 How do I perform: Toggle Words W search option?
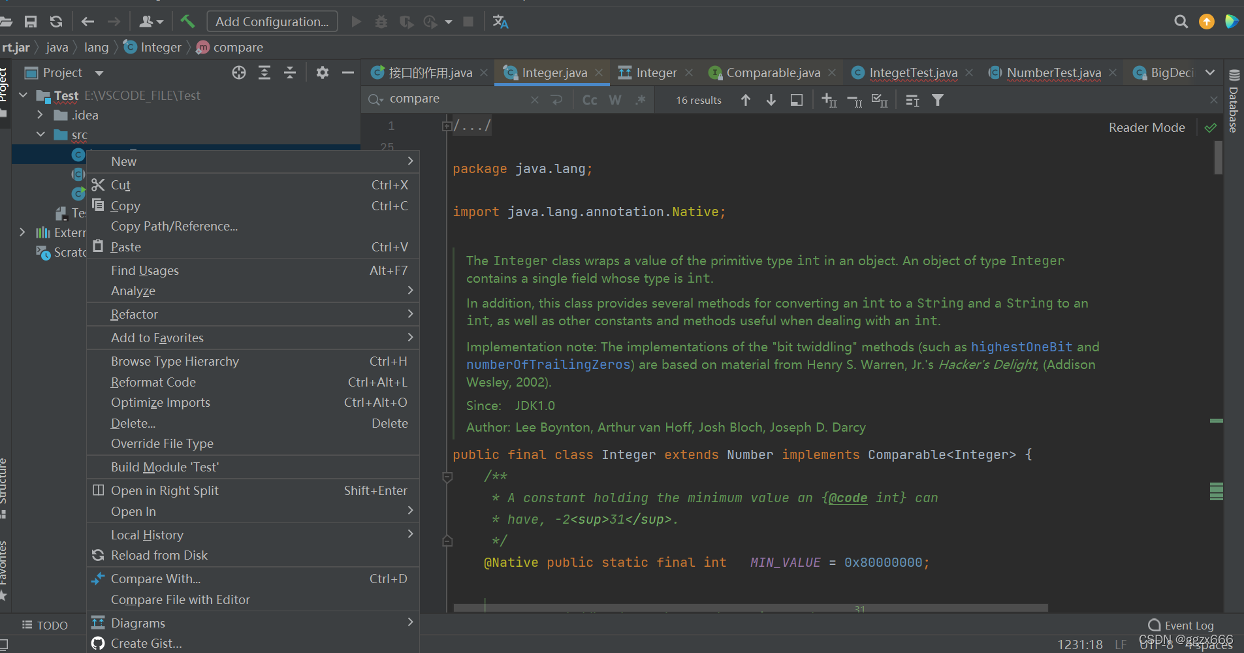coord(615,100)
